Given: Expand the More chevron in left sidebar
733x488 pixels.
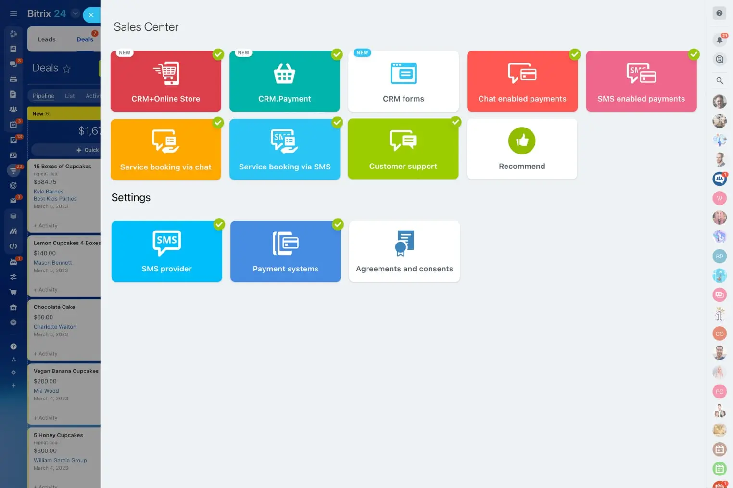Looking at the screenshot, I should pos(13,322).
